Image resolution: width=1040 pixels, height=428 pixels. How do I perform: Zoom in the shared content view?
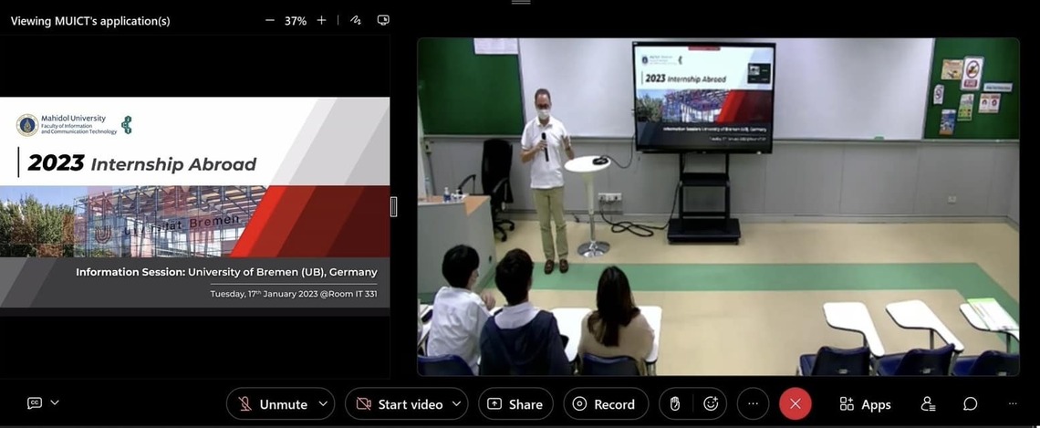coord(321,20)
